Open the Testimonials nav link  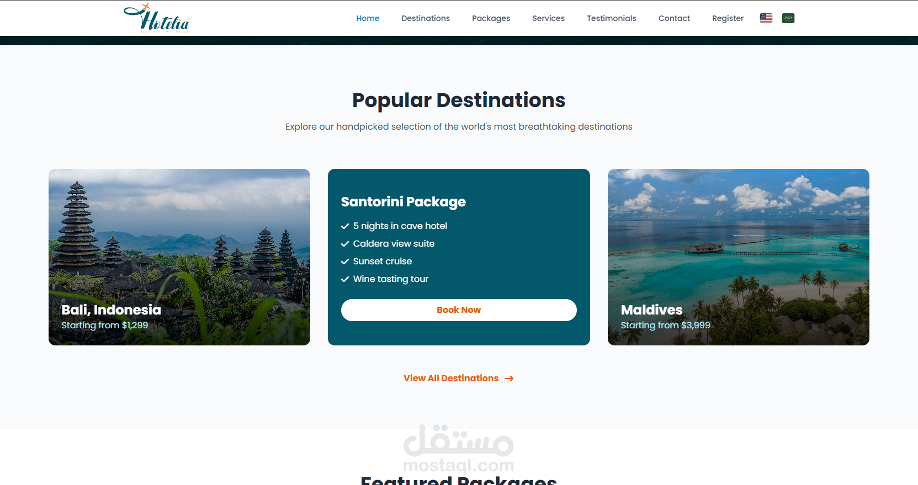coord(612,18)
